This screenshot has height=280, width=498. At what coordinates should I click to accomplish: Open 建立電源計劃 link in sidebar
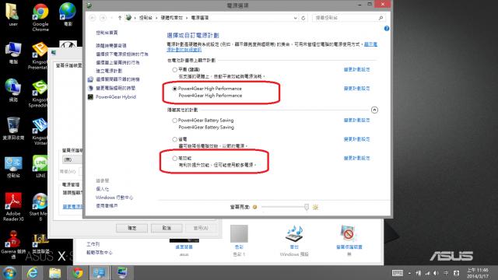pos(109,71)
